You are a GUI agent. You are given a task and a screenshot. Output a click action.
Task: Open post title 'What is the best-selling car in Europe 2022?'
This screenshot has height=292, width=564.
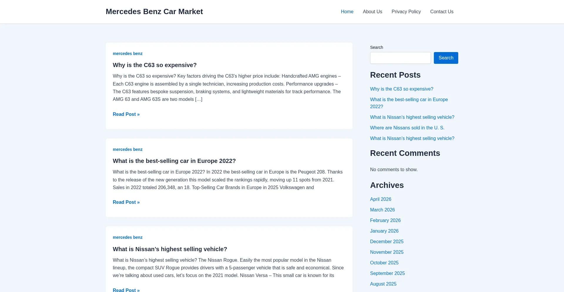[174, 161]
